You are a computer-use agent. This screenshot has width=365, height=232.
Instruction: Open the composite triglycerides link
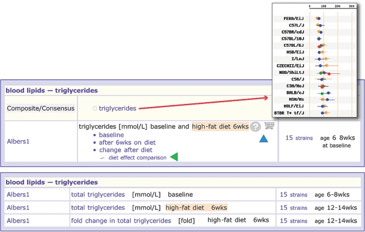[117, 108]
